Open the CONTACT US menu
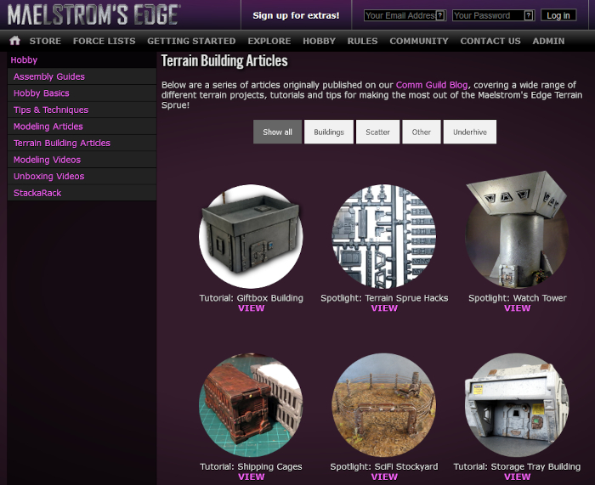The width and height of the screenshot is (595, 485). tap(490, 41)
